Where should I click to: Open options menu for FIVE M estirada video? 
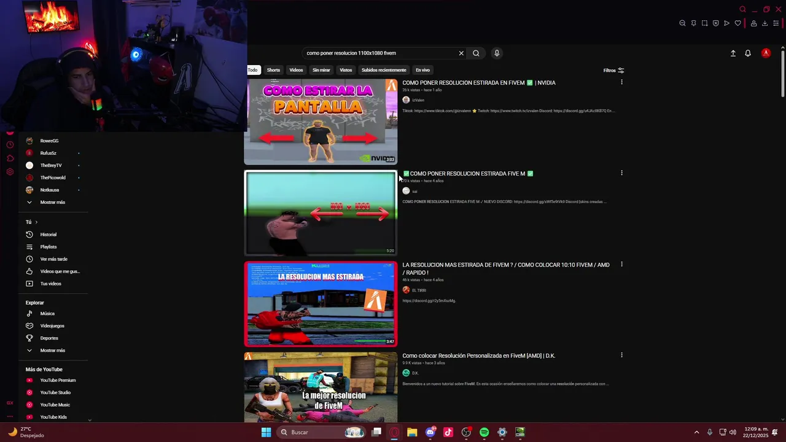[x=621, y=173]
